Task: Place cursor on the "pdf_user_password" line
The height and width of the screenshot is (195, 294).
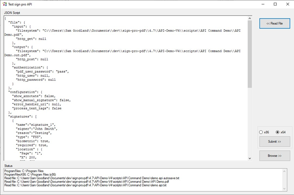Action: click(x=42, y=71)
